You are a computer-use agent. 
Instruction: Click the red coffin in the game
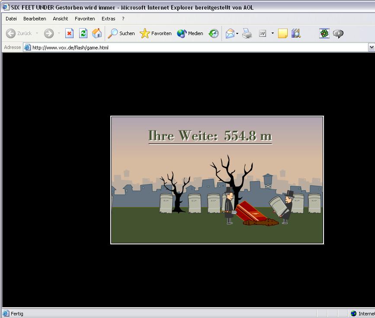pos(251,211)
